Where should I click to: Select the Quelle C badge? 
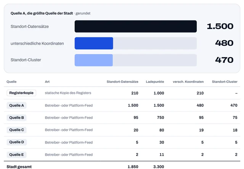(x=16, y=130)
